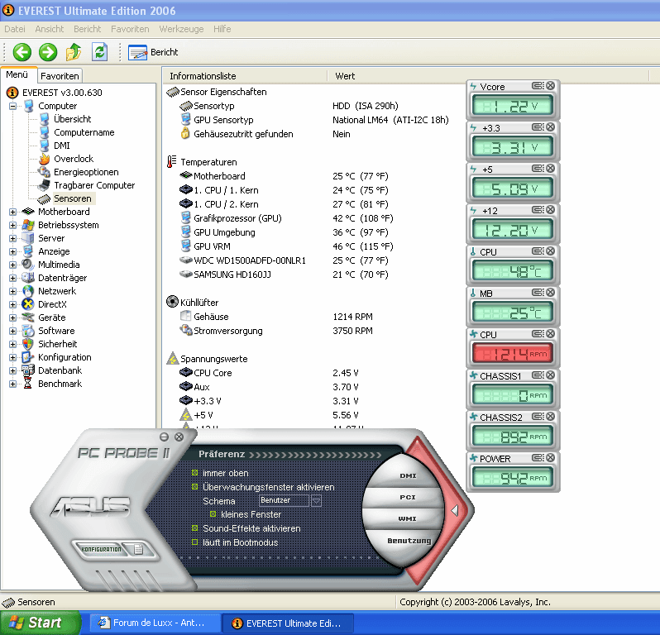Screen dimensions: 660x635
Task: Click the Sicherheit shield icon
Action: click(x=28, y=344)
